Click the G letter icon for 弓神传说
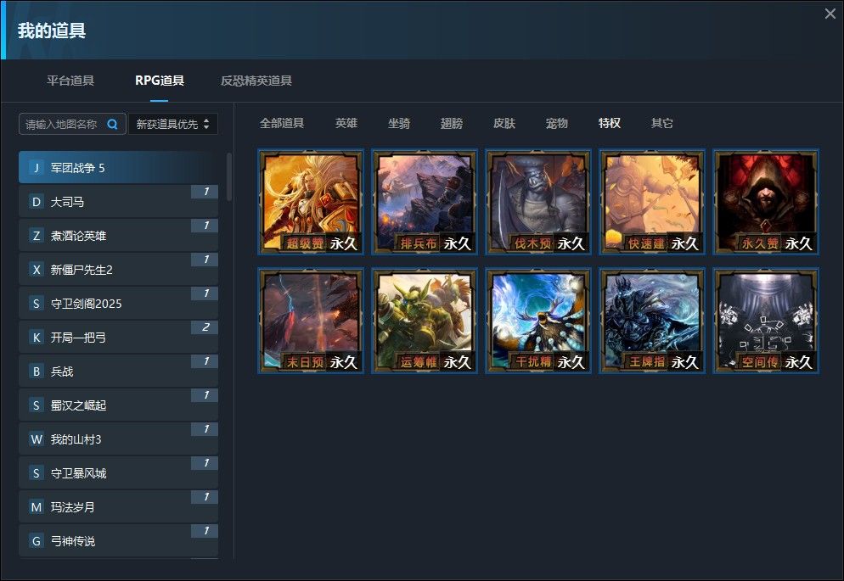This screenshot has height=581, width=844. (x=36, y=540)
